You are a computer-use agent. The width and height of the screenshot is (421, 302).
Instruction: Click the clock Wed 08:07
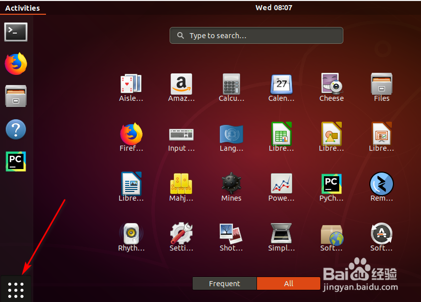[x=273, y=8]
